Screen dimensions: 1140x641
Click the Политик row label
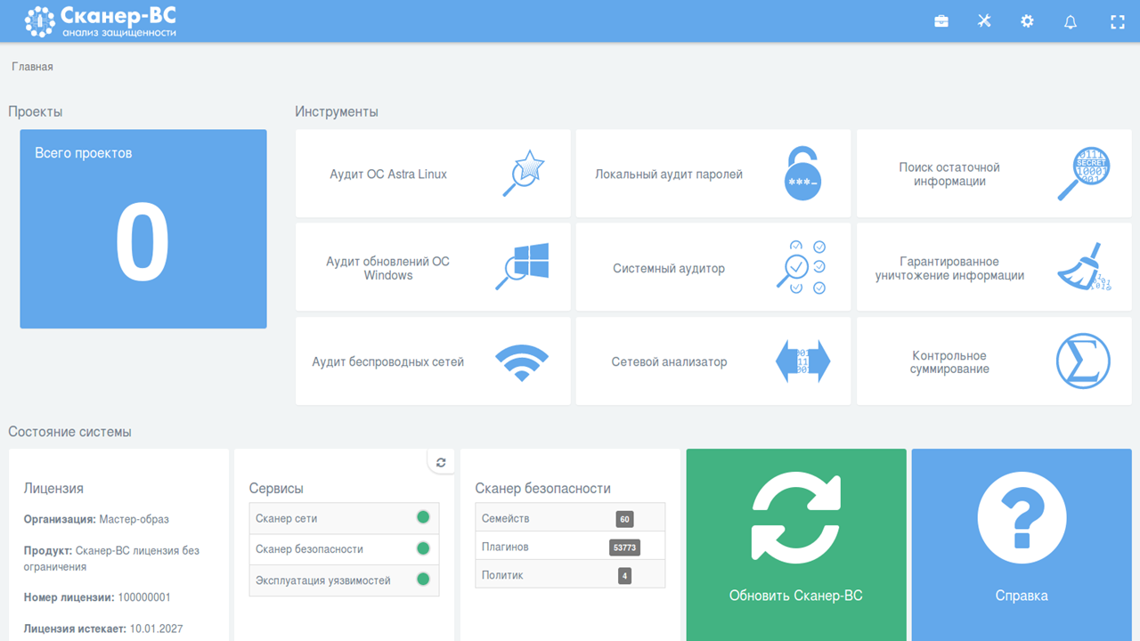coord(502,575)
